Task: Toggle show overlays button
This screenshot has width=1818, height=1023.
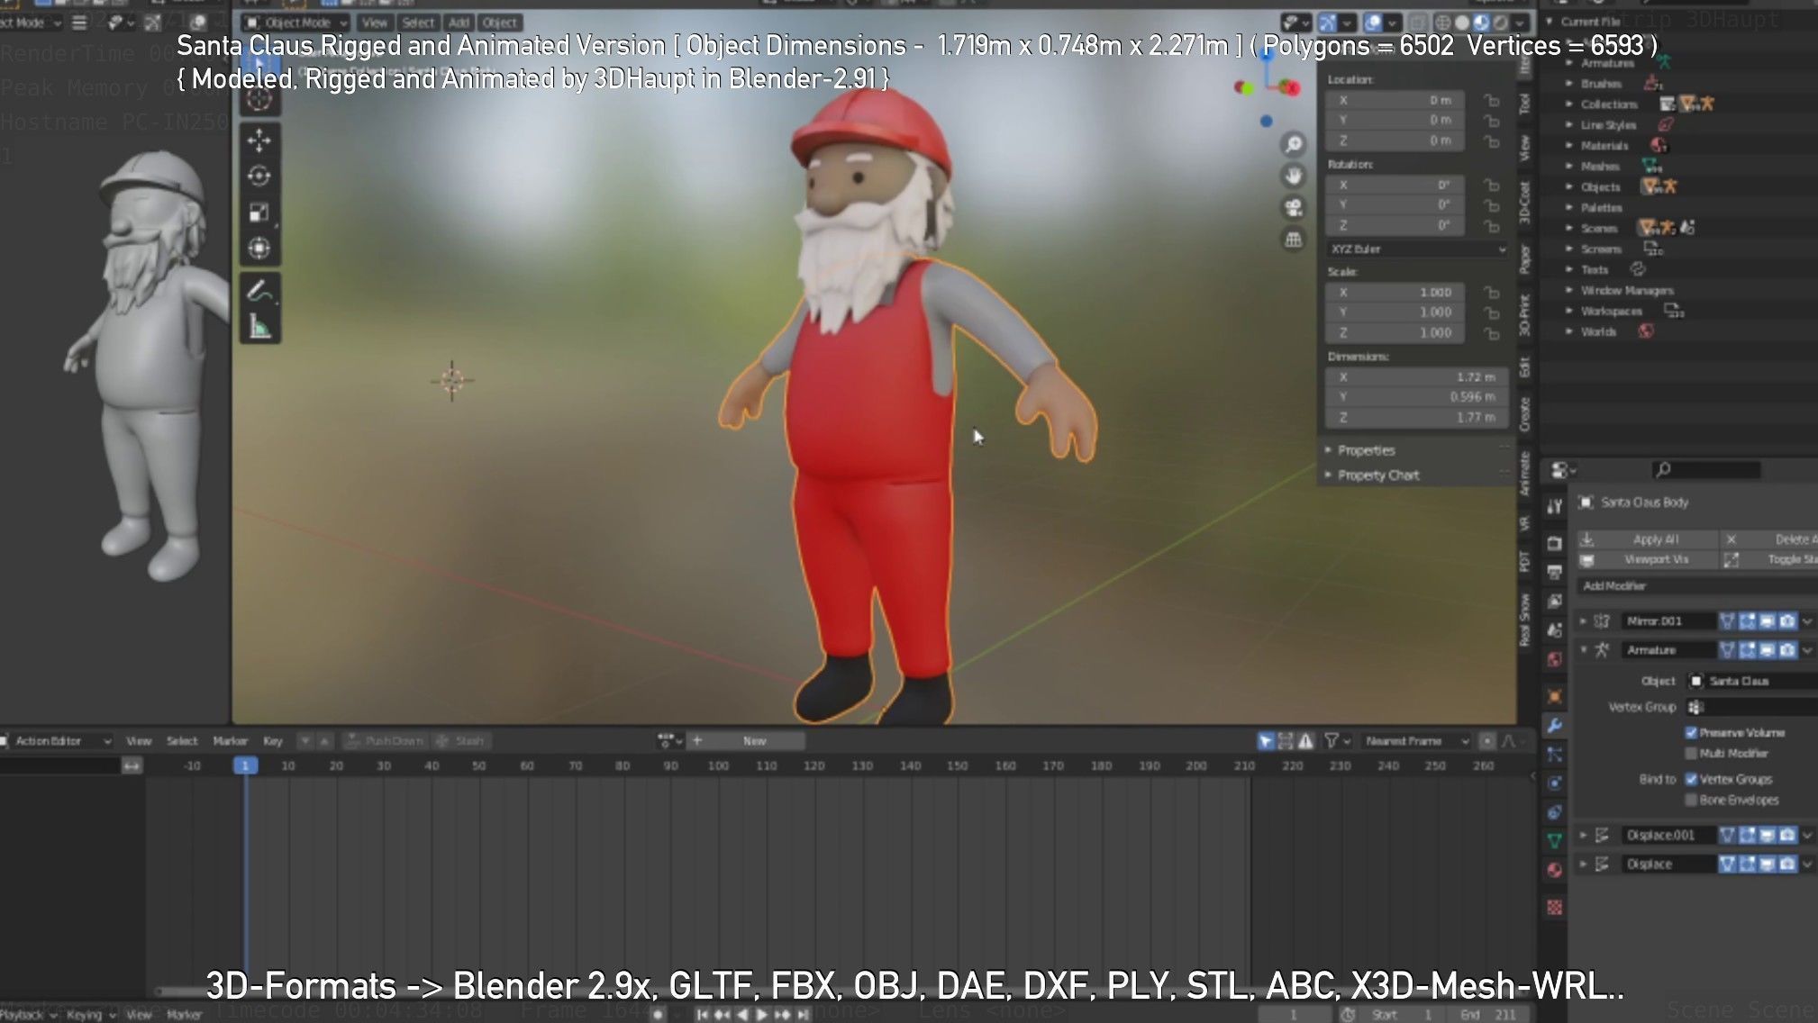Action: tap(1372, 23)
